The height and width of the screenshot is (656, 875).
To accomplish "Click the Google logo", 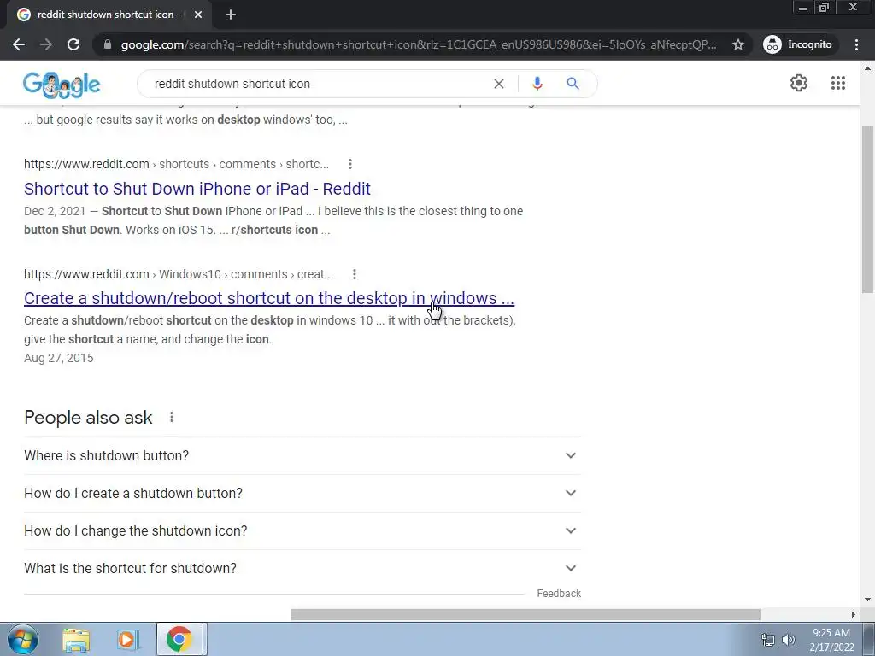I will [62, 85].
